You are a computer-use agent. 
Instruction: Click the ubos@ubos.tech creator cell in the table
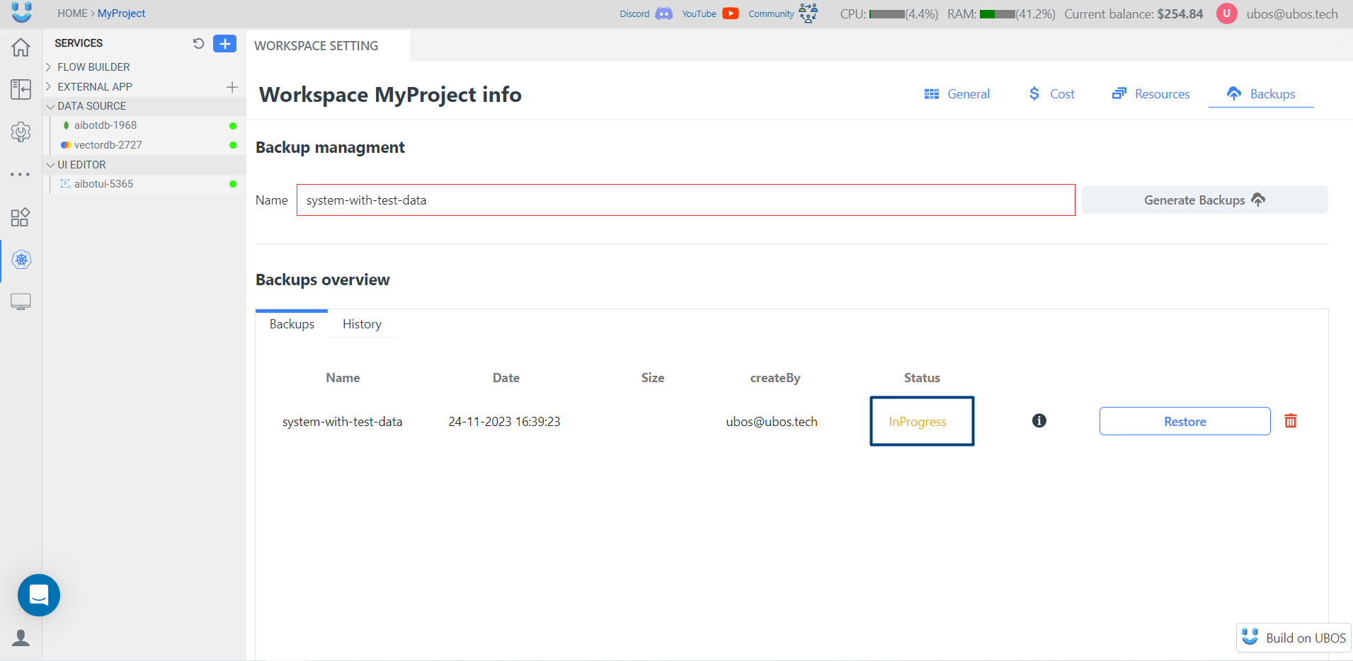click(x=772, y=422)
